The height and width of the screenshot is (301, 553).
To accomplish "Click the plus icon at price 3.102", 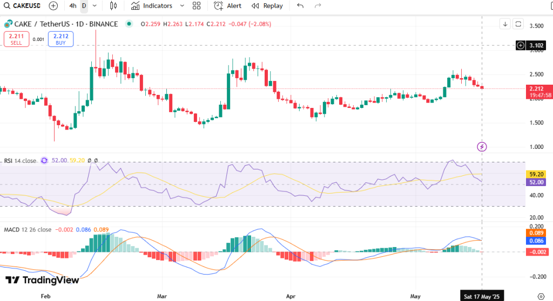I will [x=521, y=46].
